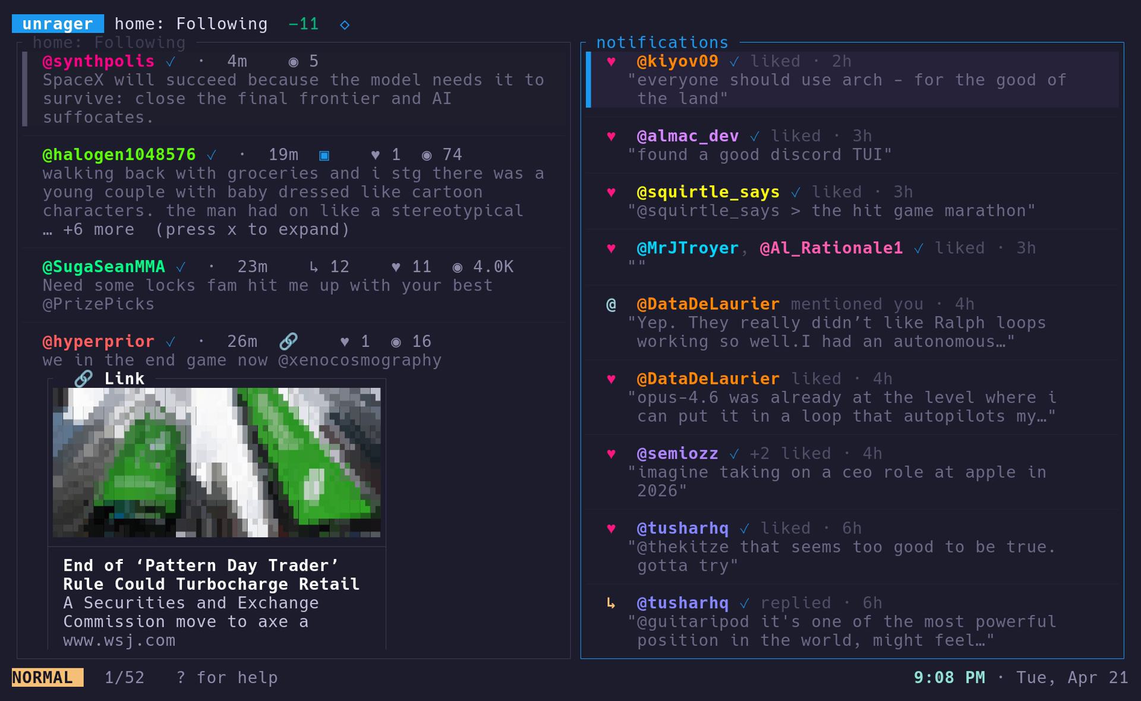Click the Link chain icon above the preview card
Image resolution: width=1141 pixels, height=701 pixels.
pyautogui.click(x=83, y=377)
